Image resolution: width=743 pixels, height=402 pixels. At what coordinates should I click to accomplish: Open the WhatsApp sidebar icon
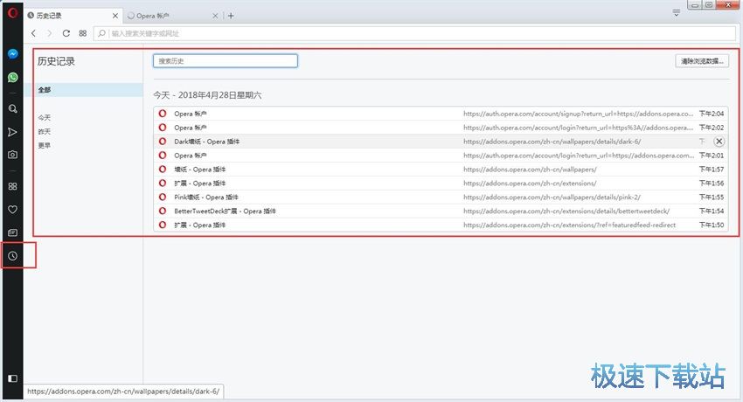point(13,77)
